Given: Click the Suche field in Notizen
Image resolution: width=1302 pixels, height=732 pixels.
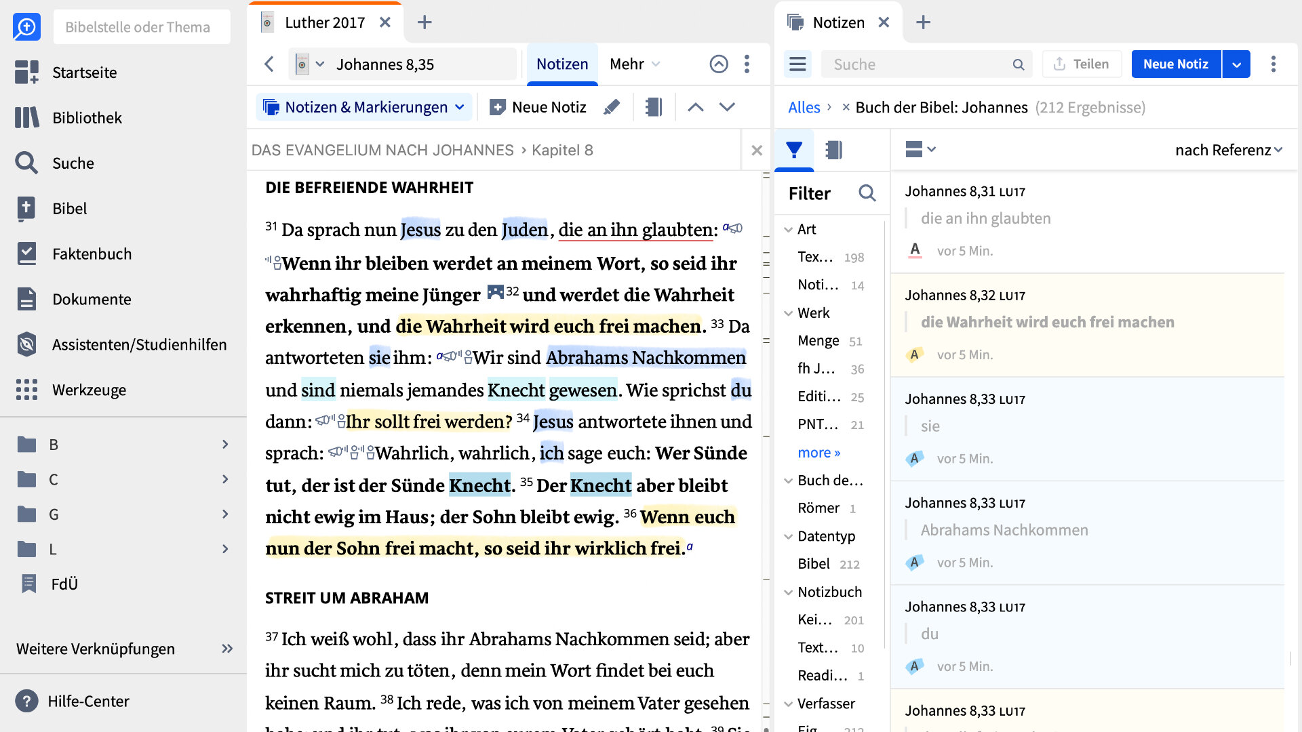Looking at the screenshot, I should (926, 64).
